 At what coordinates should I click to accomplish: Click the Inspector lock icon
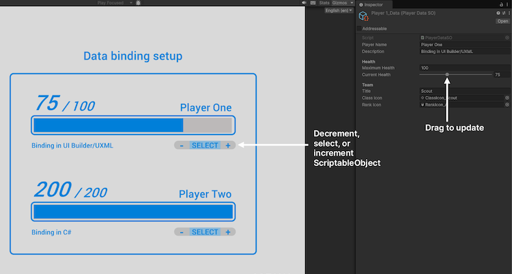500,4
